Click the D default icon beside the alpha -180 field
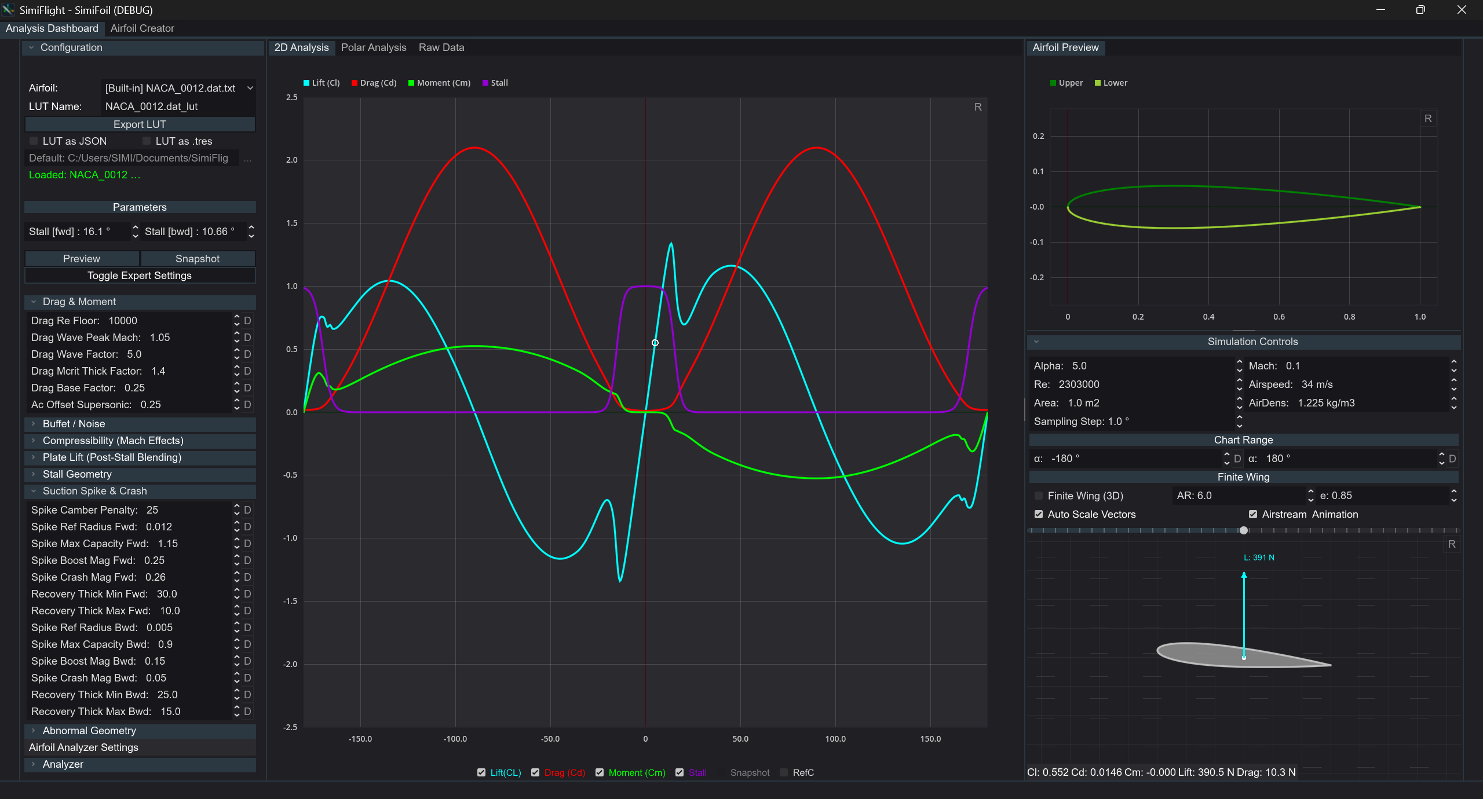The image size is (1483, 799). click(x=1237, y=459)
